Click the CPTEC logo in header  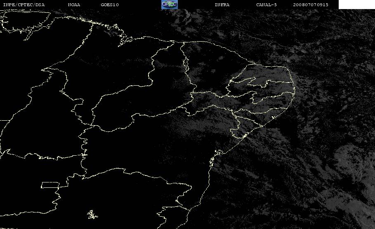click(x=169, y=4)
